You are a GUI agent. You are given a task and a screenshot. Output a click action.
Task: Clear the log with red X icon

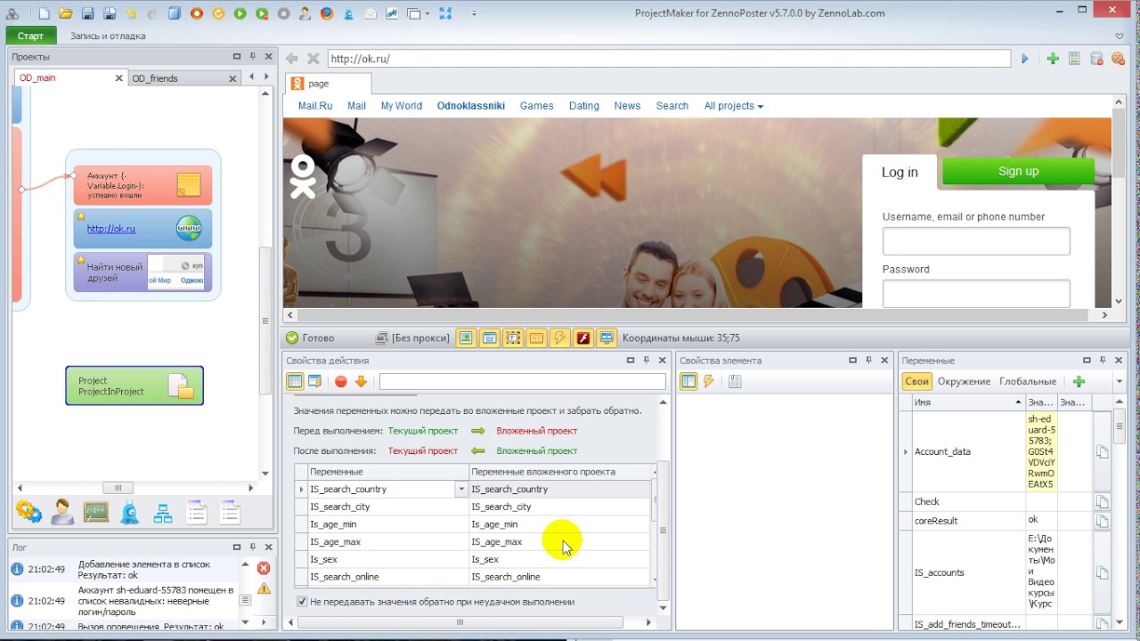264,568
